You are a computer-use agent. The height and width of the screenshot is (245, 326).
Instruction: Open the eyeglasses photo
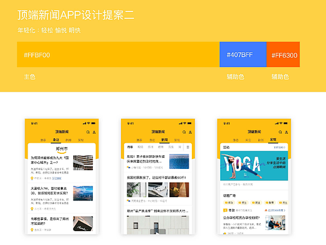click(x=158, y=190)
